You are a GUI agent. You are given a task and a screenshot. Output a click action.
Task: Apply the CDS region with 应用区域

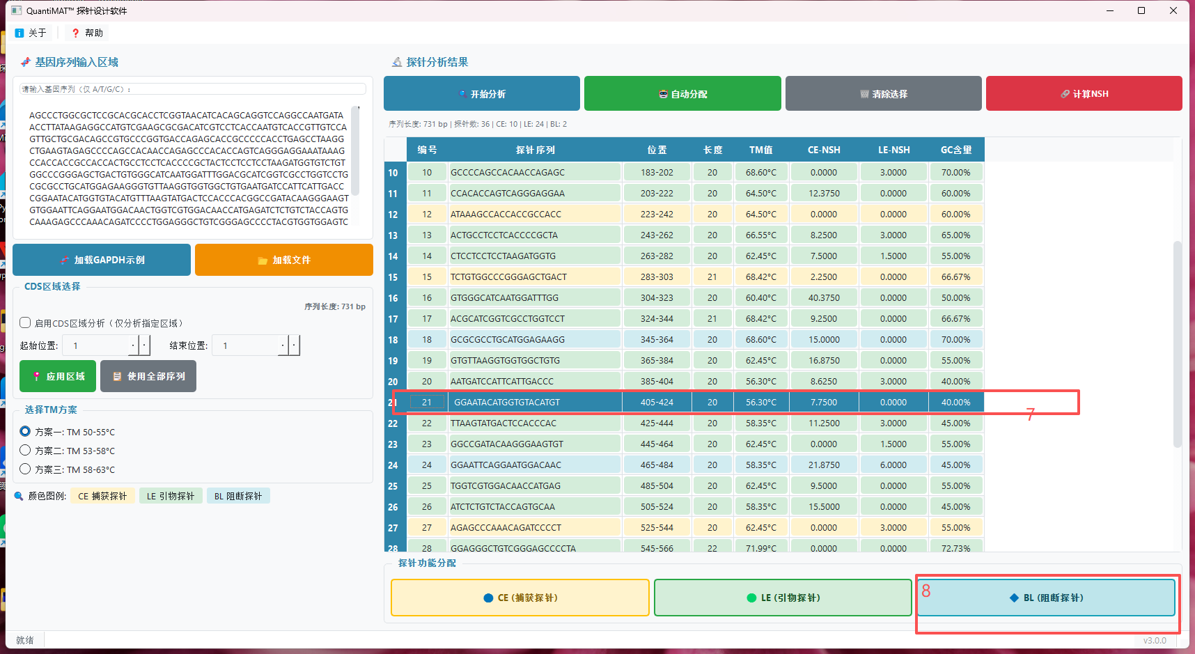57,375
